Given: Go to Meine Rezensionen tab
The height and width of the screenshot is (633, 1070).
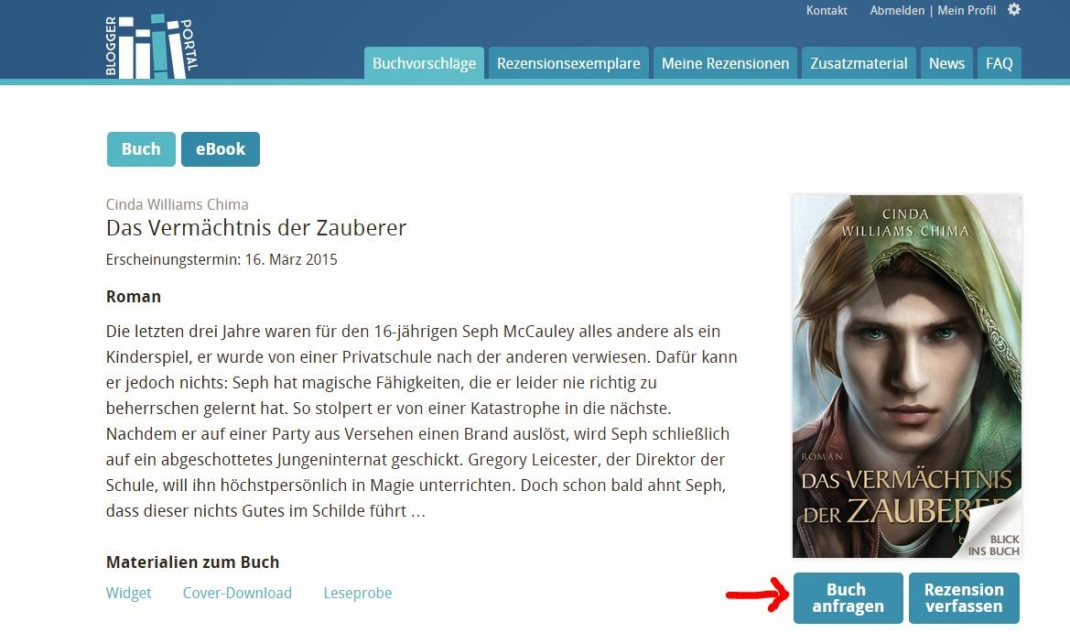Looking at the screenshot, I should [725, 63].
